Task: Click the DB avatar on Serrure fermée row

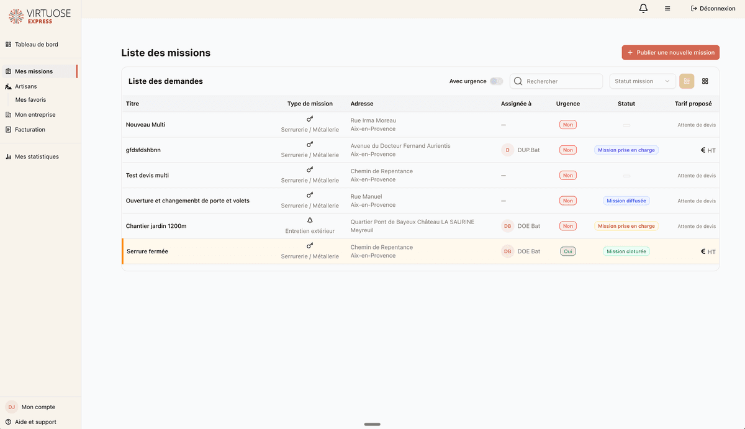Action: pyautogui.click(x=507, y=251)
